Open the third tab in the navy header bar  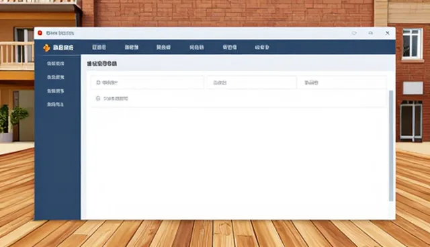pyautogui.click(x=163, y=48)
